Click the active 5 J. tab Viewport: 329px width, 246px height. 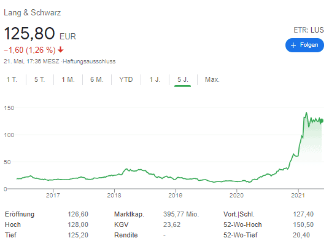pyautogui.click(x=183, y=79)
